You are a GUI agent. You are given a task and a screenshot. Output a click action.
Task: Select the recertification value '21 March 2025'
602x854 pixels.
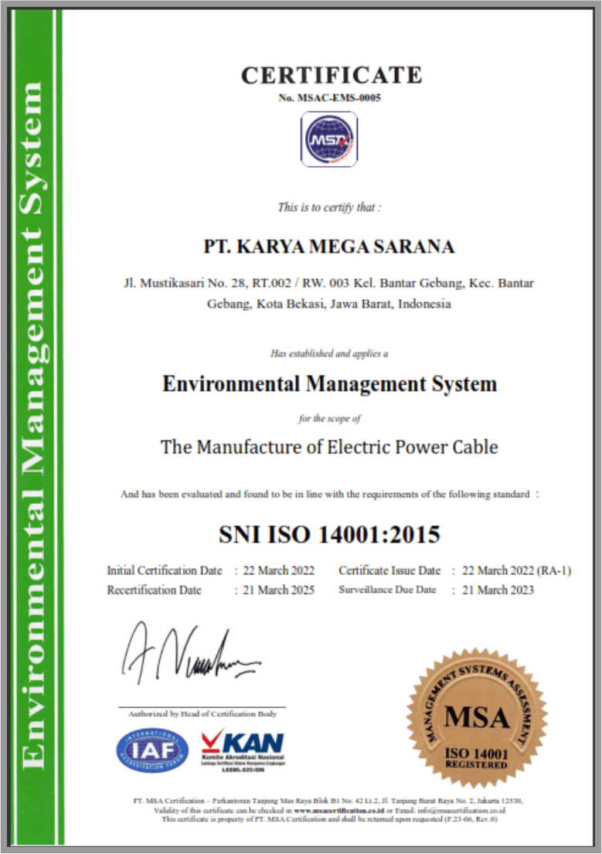pyautogui.click(x=278, y=590)
